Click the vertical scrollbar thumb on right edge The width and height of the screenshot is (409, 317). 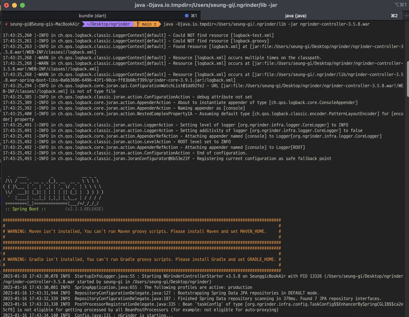tap(407, 78)
